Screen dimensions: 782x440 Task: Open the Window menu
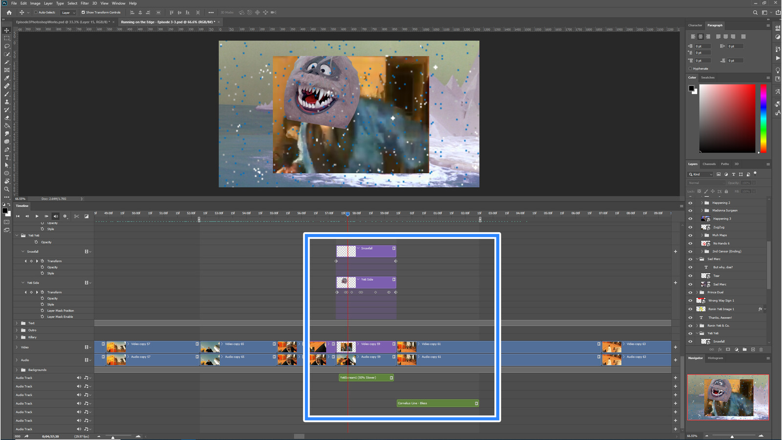119,3
